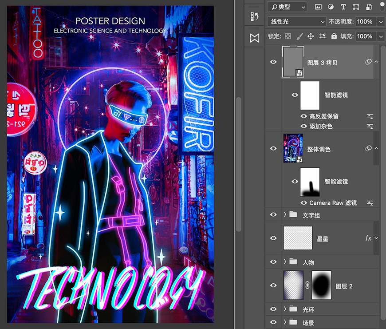Select the 图层 2 layer mask thumbnail
Viewport: 386px width, 329px height.
[x=322, y=284]
